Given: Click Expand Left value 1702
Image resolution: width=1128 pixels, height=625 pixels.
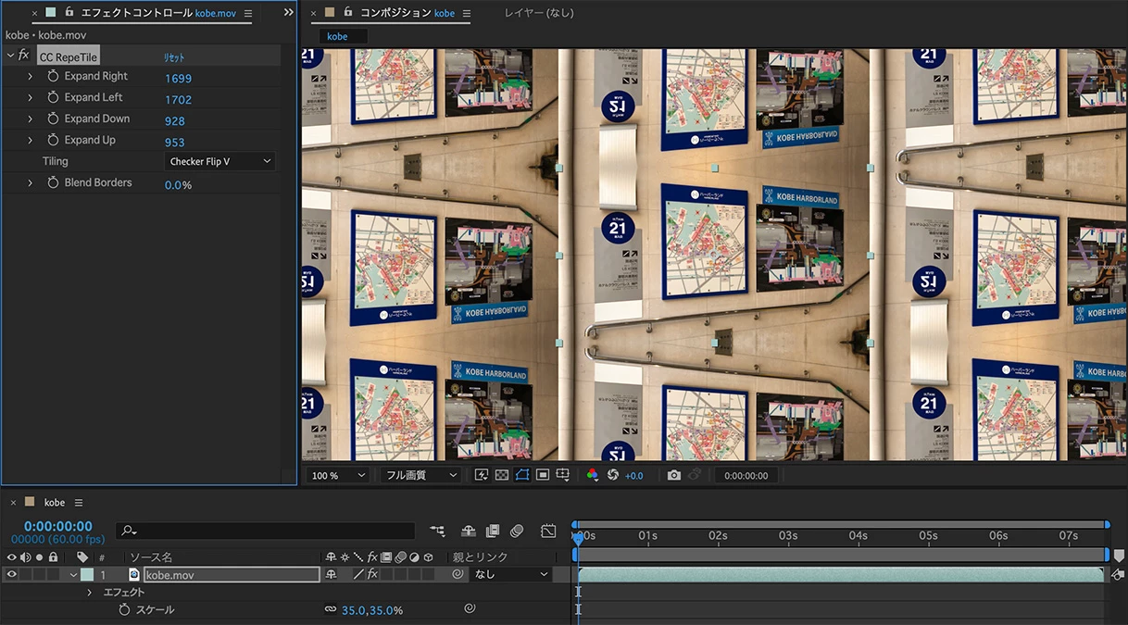Looking at the screenshot, I should tap(179, 100).
